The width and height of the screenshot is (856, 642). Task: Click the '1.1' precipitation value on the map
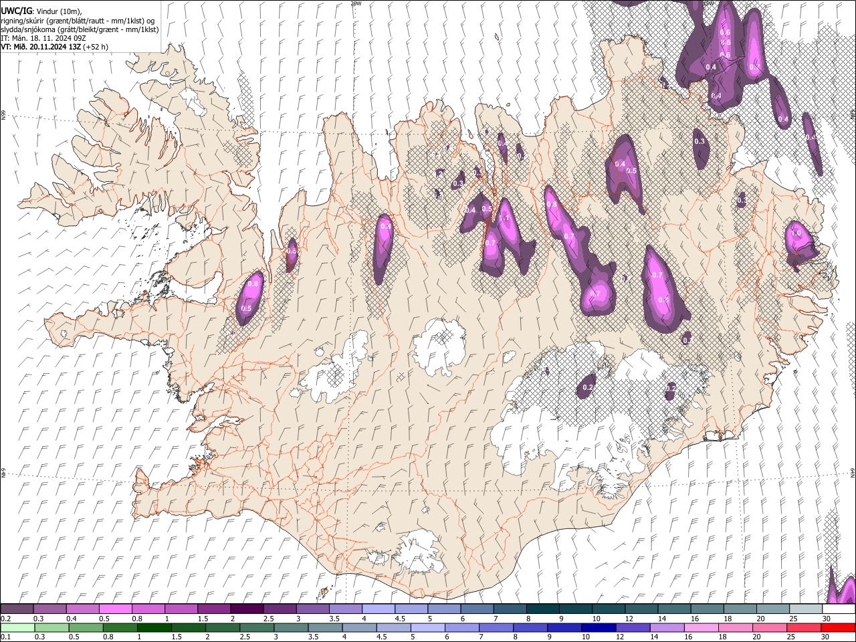[505, 218]
